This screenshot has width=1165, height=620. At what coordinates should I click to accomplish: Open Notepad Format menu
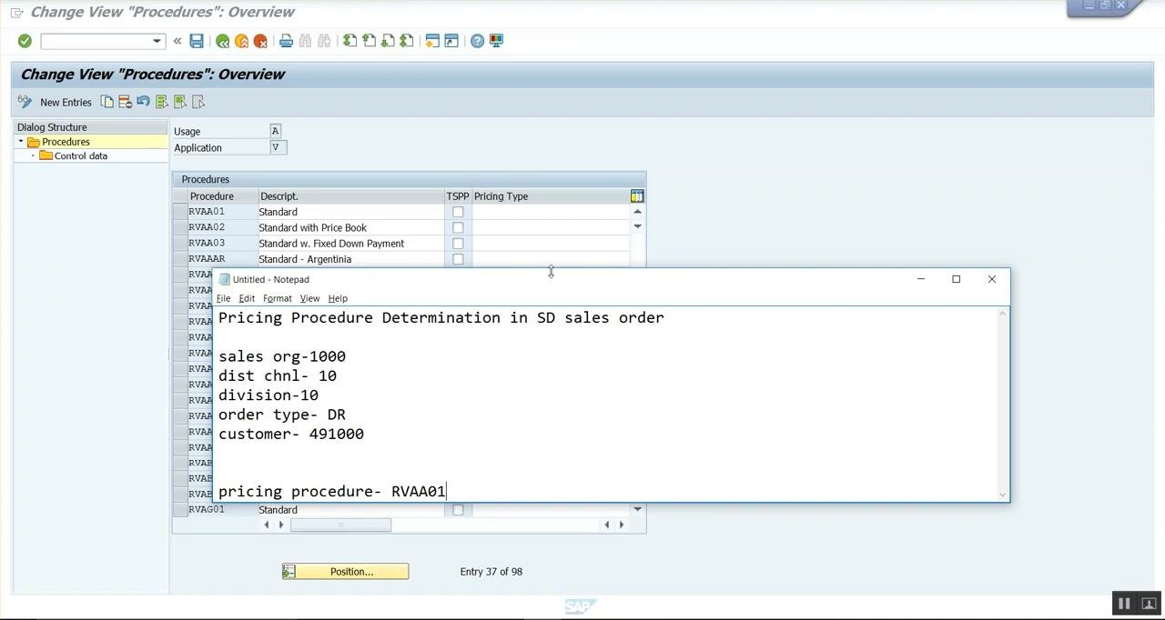point(278,298)
